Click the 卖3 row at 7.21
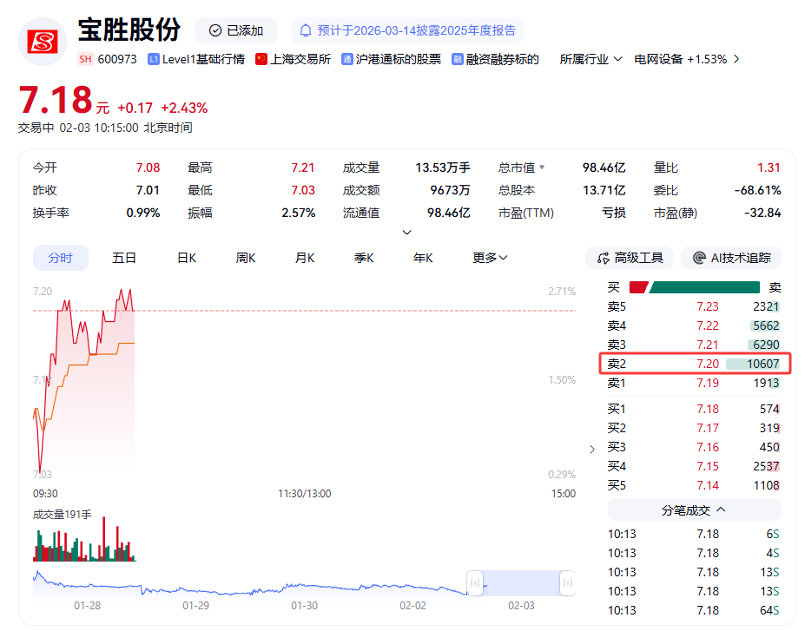Viewport: 805px width, 631px height. coord(694,345)
